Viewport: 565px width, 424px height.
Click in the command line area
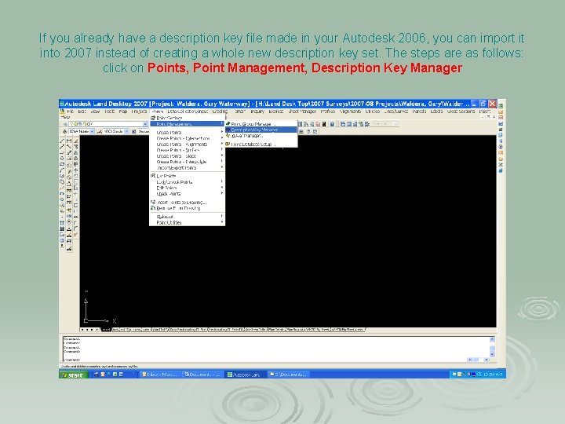265,360
